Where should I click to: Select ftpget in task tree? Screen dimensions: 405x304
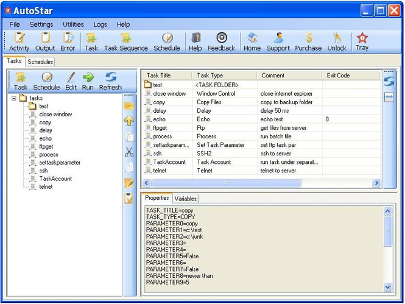[x=46, y=146]
